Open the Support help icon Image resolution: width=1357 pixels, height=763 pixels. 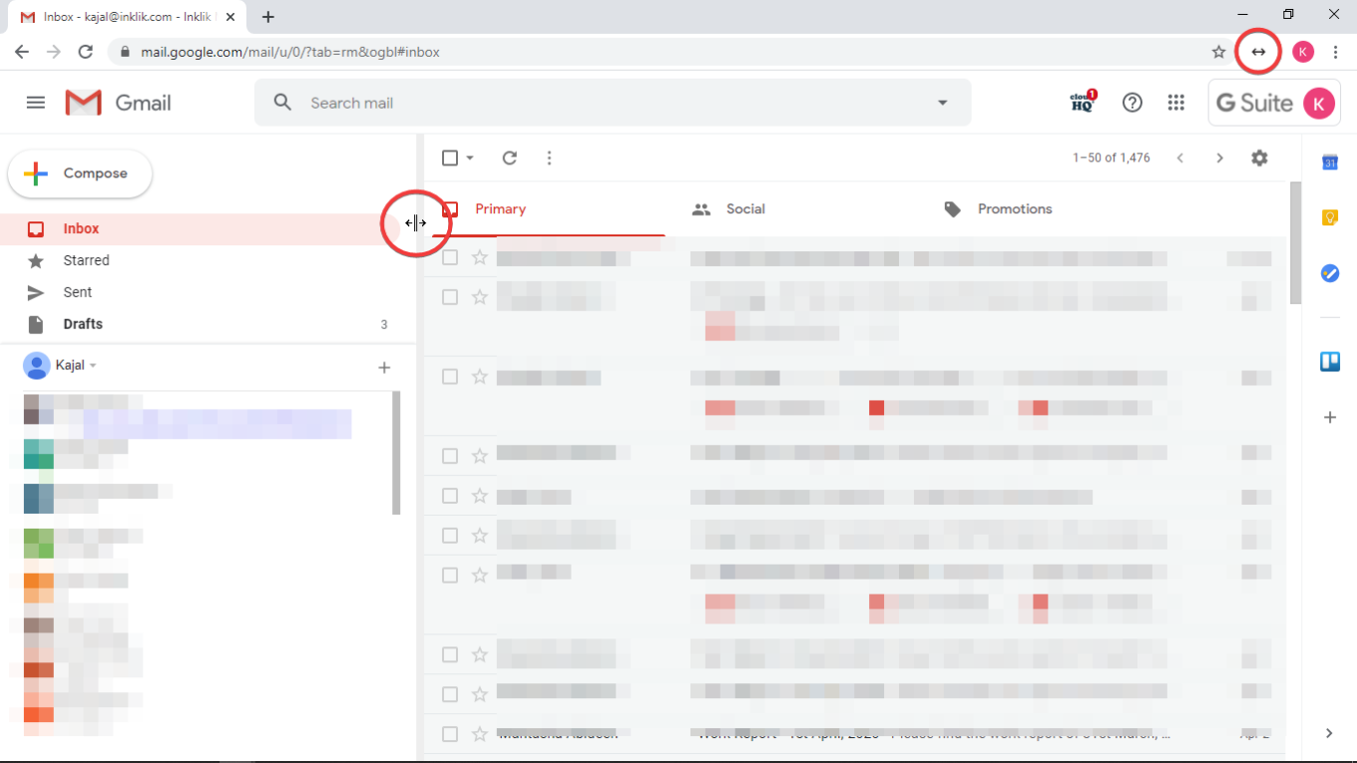tap(1131, 103)
